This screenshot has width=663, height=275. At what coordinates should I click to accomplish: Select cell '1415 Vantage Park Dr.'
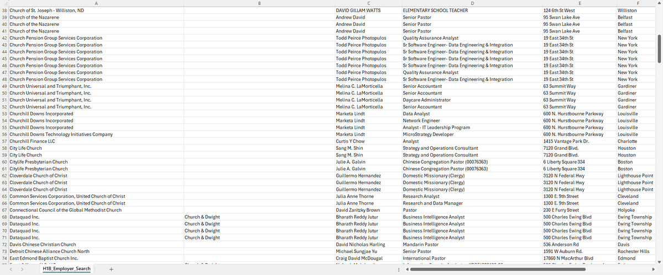580,141
